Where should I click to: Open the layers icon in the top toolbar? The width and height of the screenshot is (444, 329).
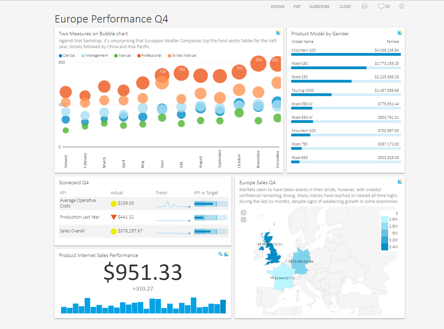tap(364, 6)
